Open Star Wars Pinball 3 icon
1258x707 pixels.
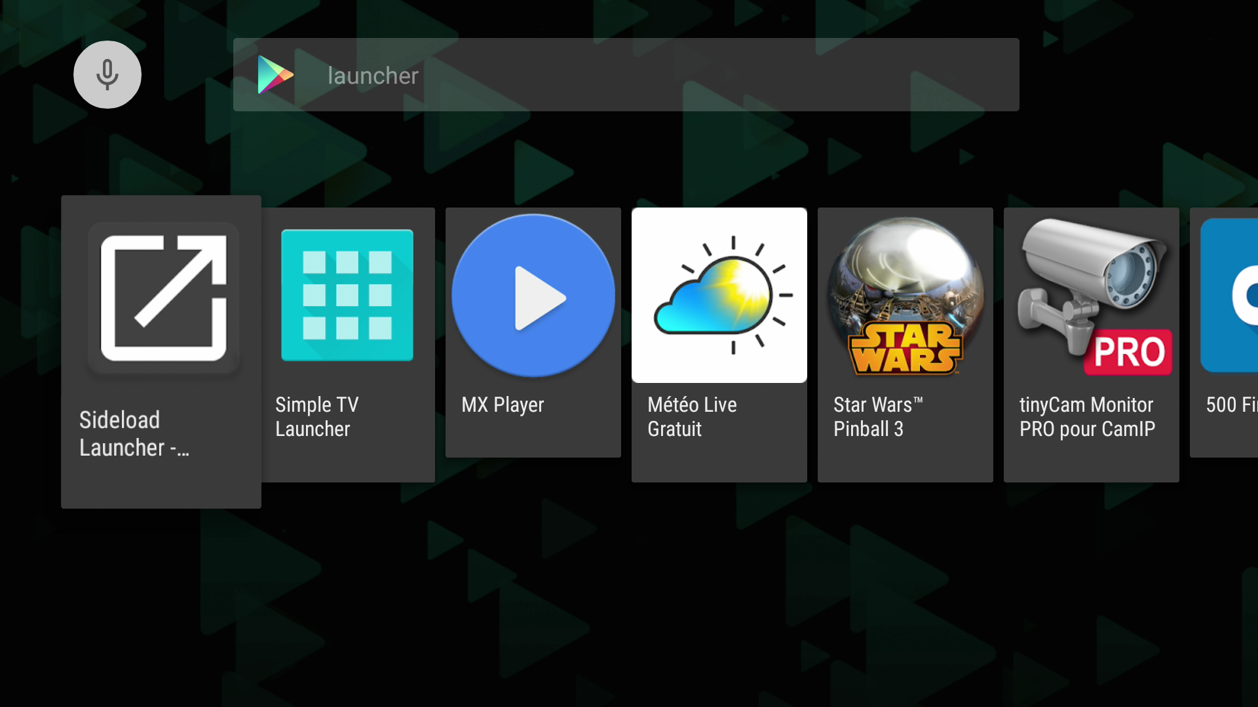(x=905, y=295)
